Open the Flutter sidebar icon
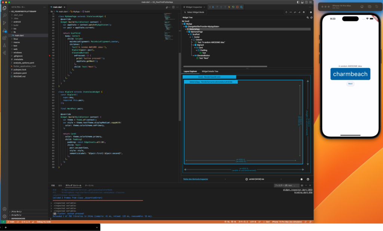The image size is (383, 231). point(4,53)
